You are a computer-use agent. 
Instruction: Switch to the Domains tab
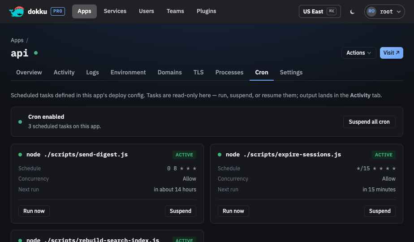pos(169,73)
